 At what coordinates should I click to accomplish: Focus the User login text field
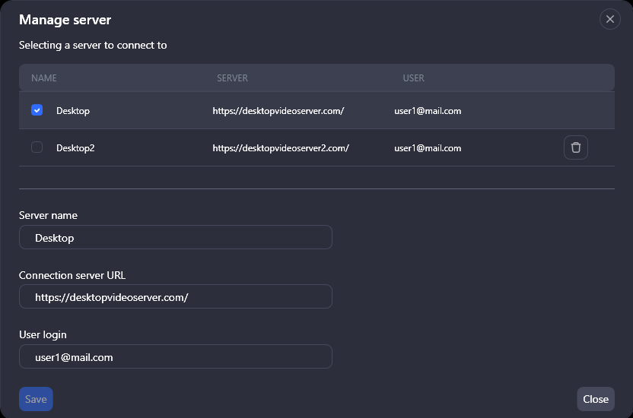point(176,356)
